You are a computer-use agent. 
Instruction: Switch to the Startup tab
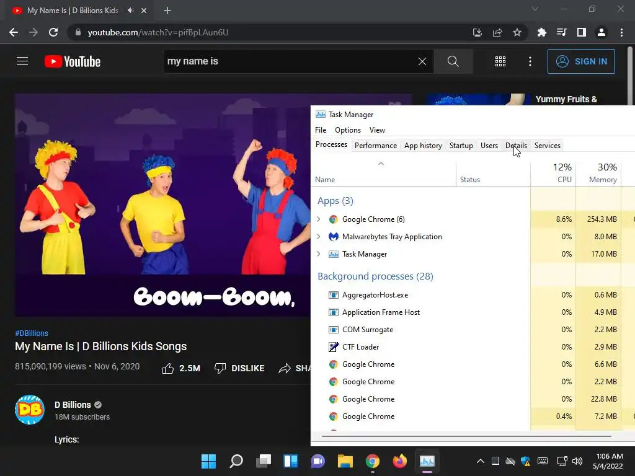coord(461,145)
